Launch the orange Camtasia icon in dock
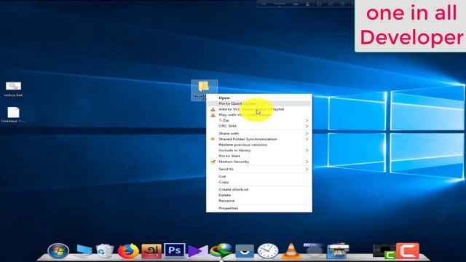This screenshot has height=262, width=466. click(408, 251)
